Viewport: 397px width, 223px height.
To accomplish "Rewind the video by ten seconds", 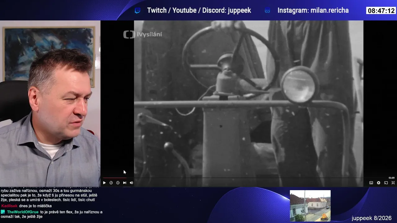I will (111, 183).
